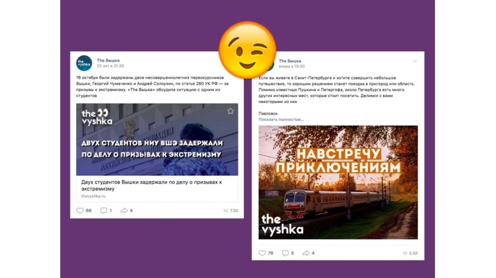This screenshot has width=496, height=278.
Task: Open comments on the extremism post
Action: (106, 210)
